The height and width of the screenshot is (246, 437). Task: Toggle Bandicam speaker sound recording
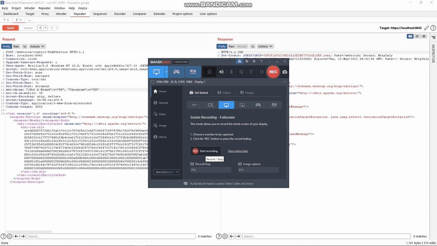[221, 72]
